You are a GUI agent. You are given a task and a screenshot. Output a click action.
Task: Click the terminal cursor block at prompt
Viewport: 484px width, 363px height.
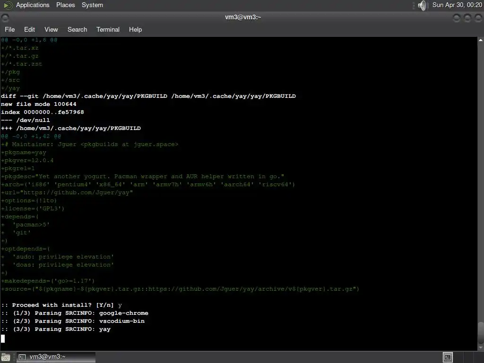click(x=3, y=338)
